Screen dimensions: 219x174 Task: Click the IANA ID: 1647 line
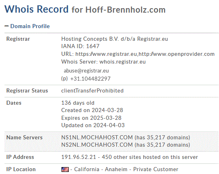point(80,46)
